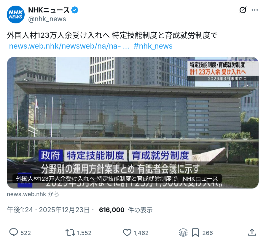Click the Grok slash icon

[x=243, y=10]
